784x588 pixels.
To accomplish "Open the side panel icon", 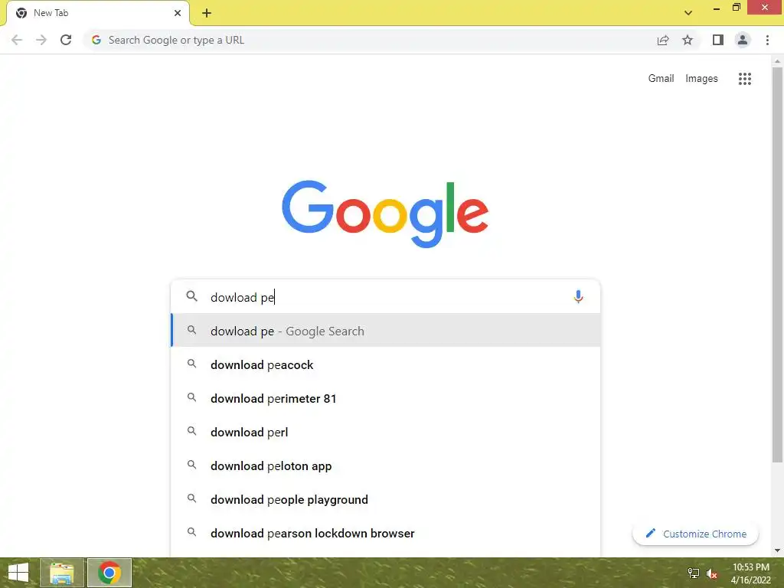I will (718, 40).
